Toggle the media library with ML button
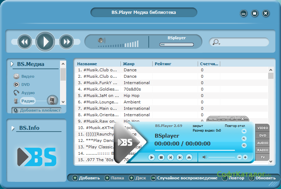The image size is (281, 189). [x=244, y=131]
